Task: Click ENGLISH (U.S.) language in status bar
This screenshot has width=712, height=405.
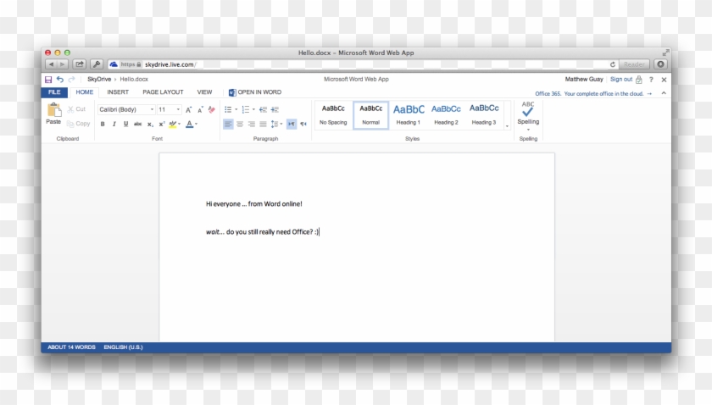Action: click(x=123, y=347)
